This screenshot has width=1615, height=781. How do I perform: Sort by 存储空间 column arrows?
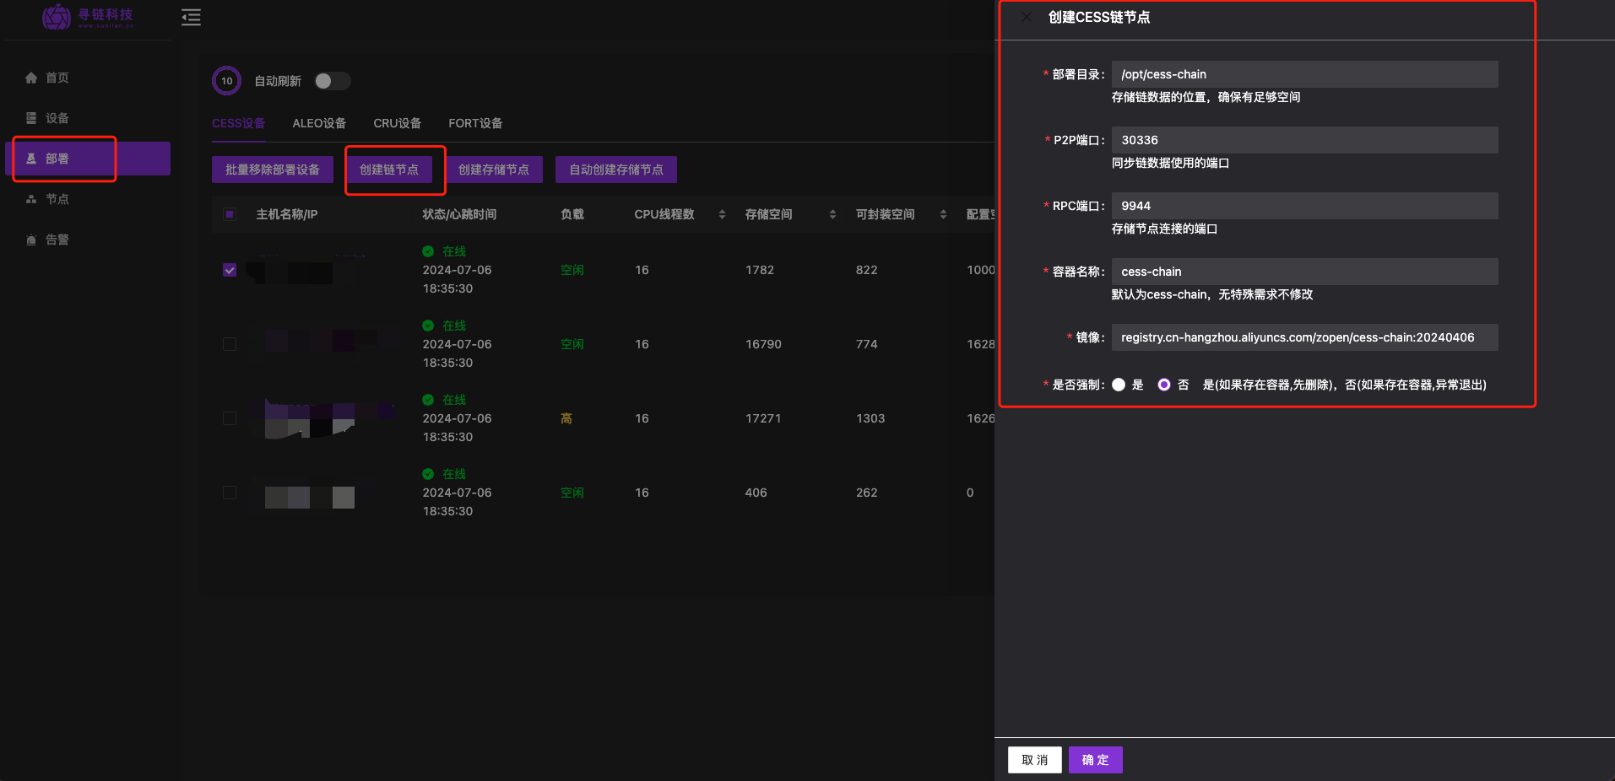(x=832, y=214)
